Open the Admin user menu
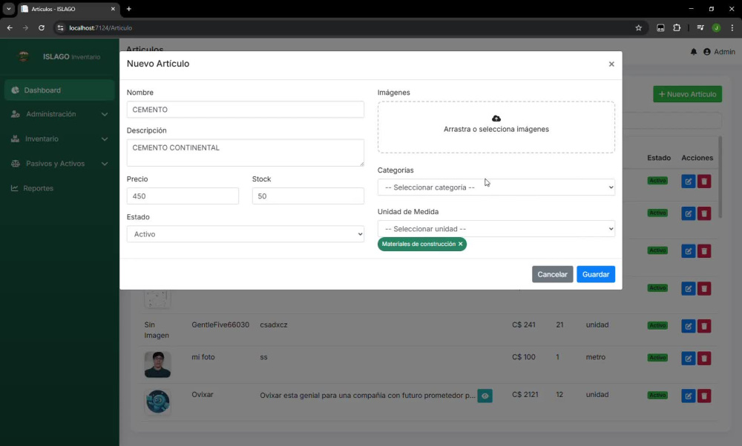This screenshot has height=446, width=742. [x=719, y=52]
